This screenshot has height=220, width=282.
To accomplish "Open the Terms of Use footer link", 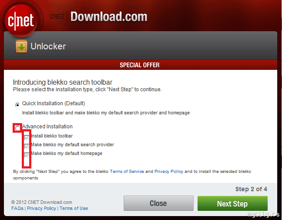I will [74, 208].
